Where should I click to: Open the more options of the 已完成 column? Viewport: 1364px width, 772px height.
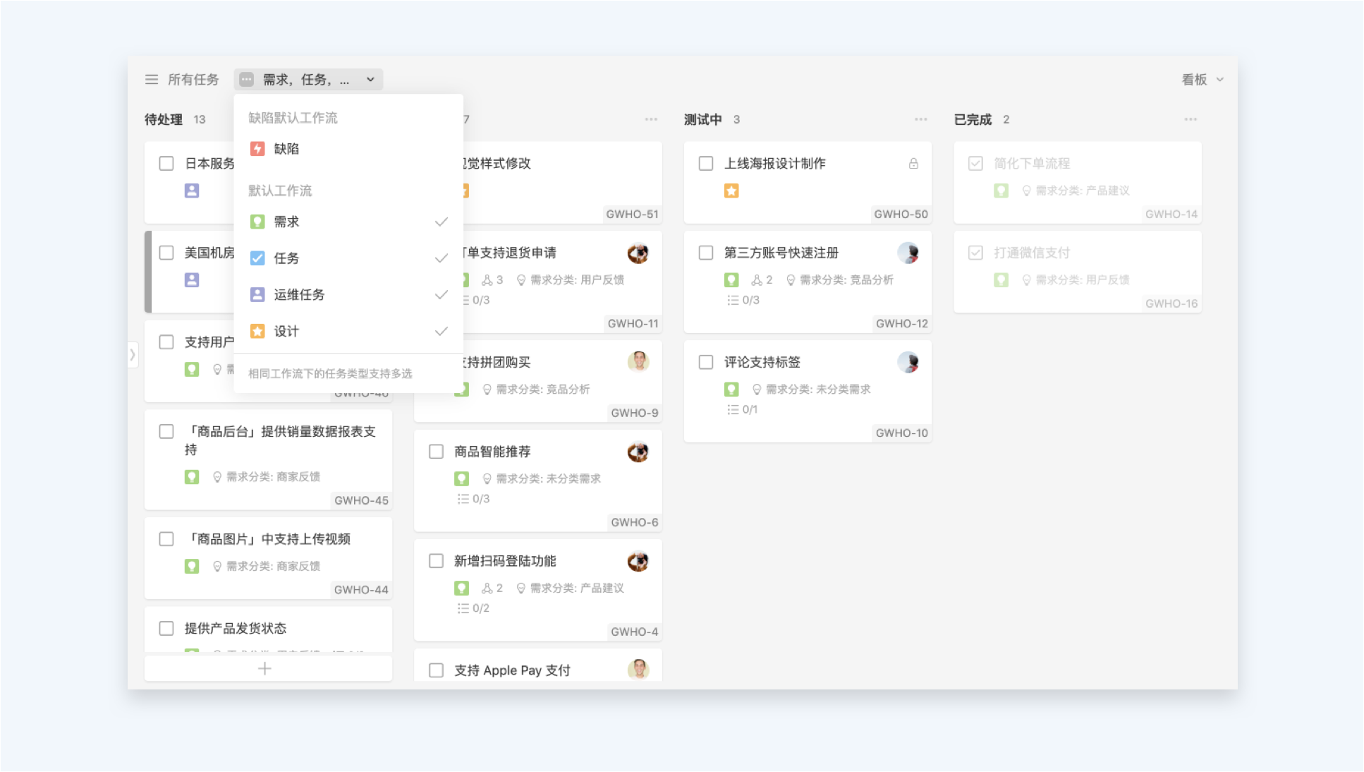tap(1191, 119)
